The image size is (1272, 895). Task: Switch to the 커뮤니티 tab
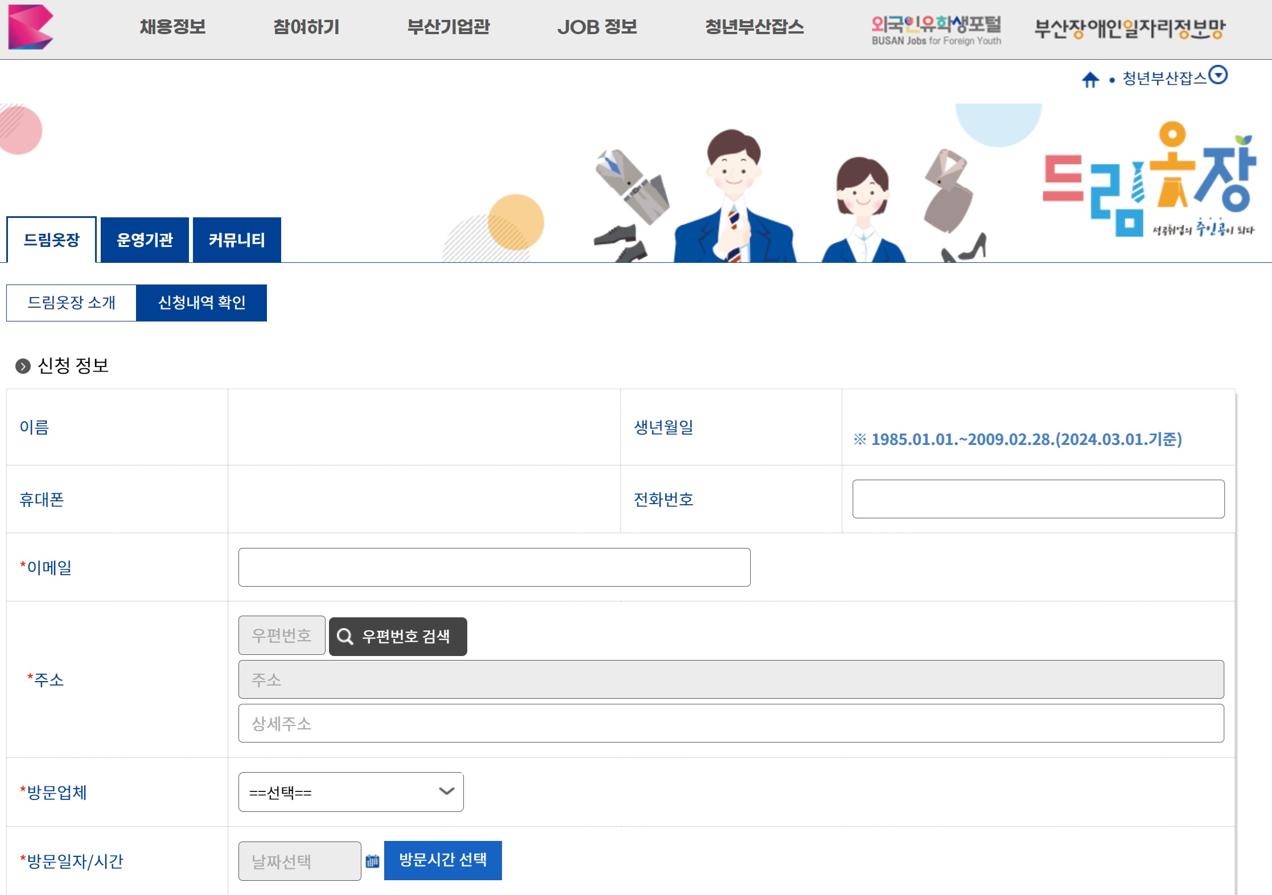237,240
